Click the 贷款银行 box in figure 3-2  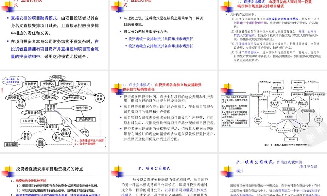pyautogui.click(x=278, y=82)
